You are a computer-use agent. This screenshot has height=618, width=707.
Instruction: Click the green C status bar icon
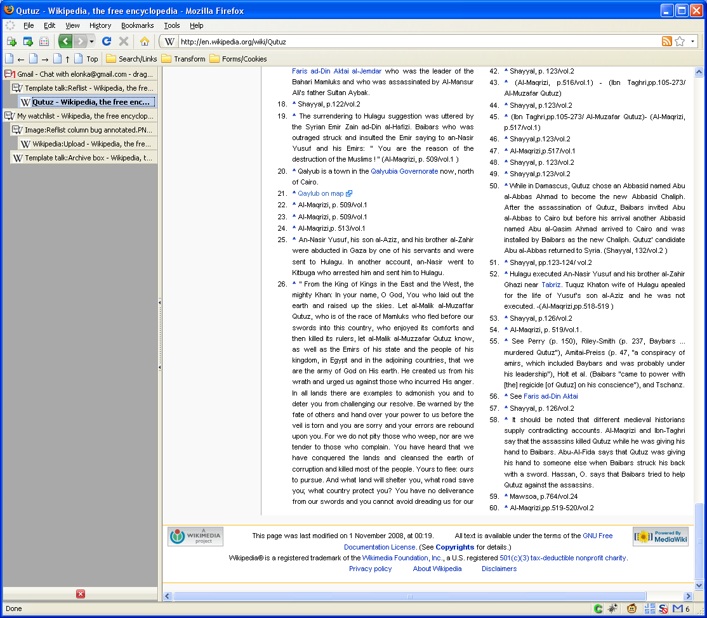(x=598, y=608)
